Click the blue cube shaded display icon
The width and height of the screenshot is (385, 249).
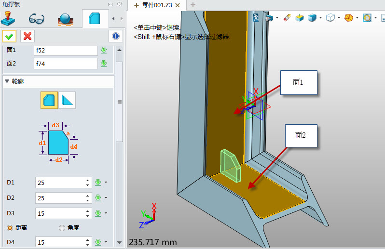point(312,18)
